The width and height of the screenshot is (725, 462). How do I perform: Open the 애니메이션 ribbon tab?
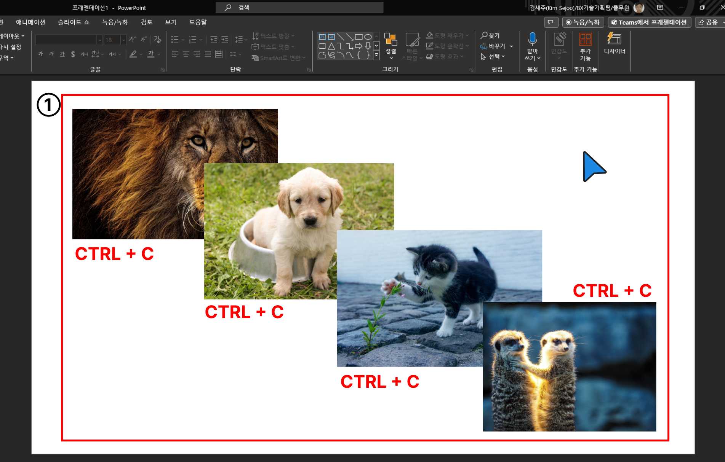[x=30, y=22]
